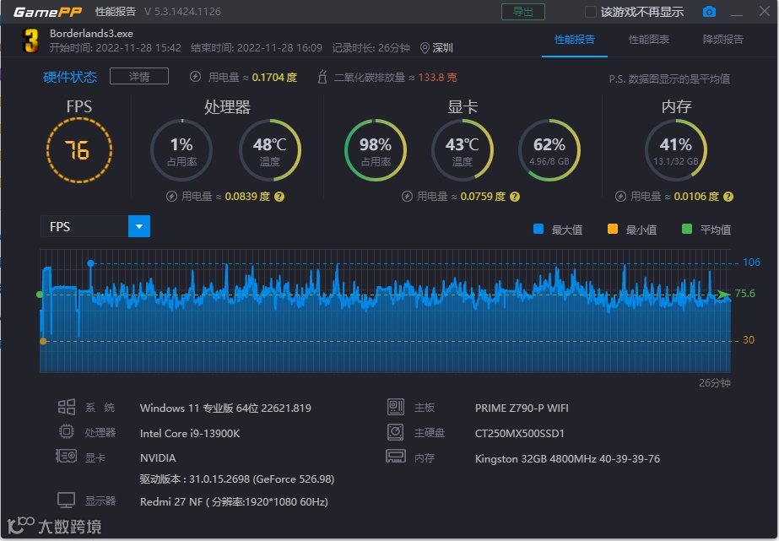Image resolution: width=779 pixels, height=541 pixels.
Task: Click the CPU 1% 占用率 gauge
Action: click(x=181, y=150)
